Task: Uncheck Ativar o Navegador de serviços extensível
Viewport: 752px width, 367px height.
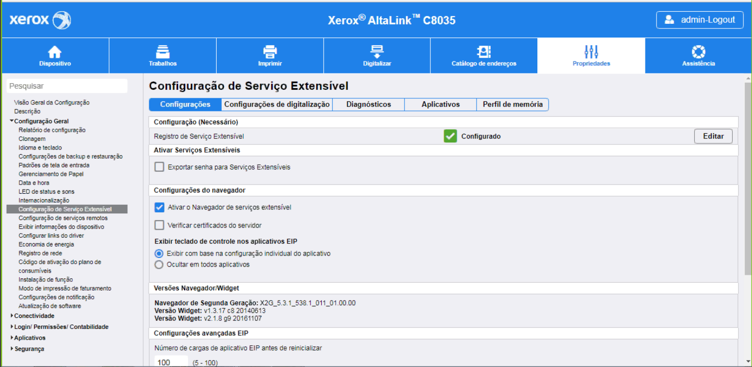Action: (159, 207)
